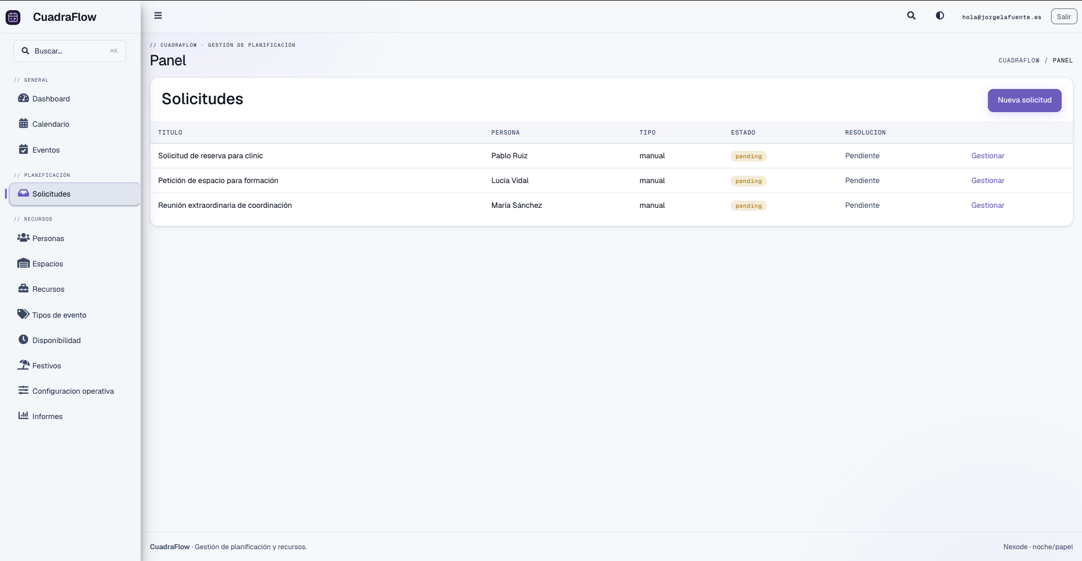The image size is (1082, 561).
Task: Click Salir logout button
Action: 1064,17
